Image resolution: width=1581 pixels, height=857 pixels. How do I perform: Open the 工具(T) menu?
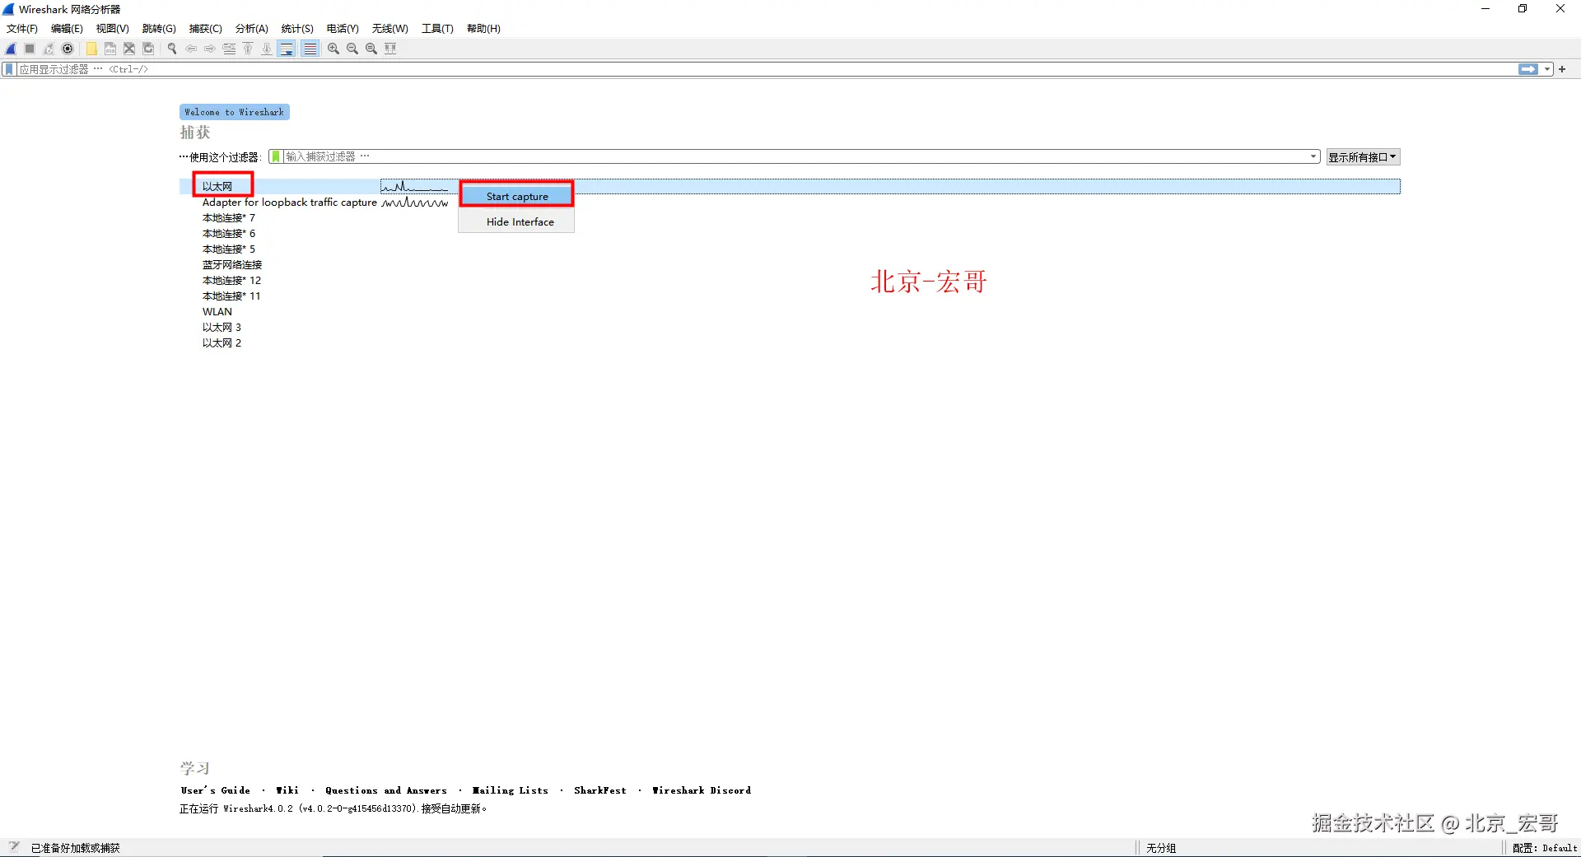coord(437,29)
